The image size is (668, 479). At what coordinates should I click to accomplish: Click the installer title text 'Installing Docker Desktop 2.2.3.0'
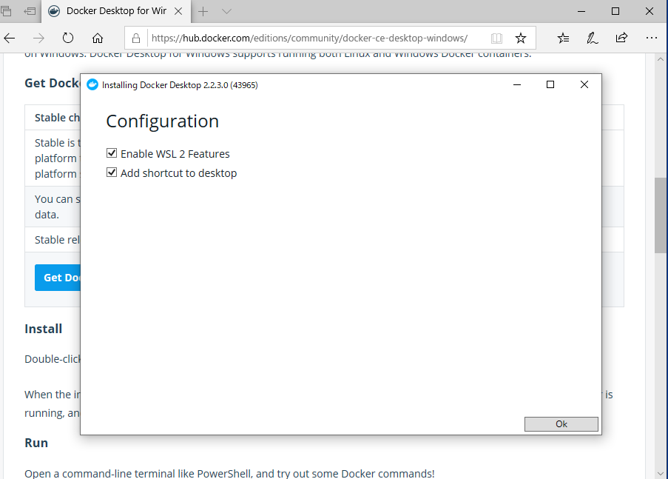point(165,85)
